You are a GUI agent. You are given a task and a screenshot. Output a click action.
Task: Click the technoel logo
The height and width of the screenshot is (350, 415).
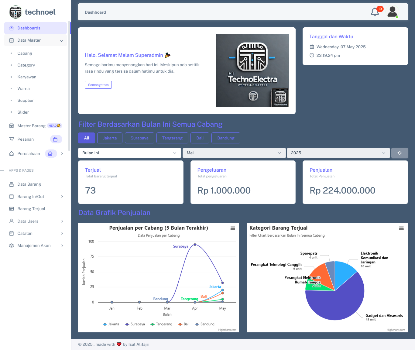pos(32,12)
